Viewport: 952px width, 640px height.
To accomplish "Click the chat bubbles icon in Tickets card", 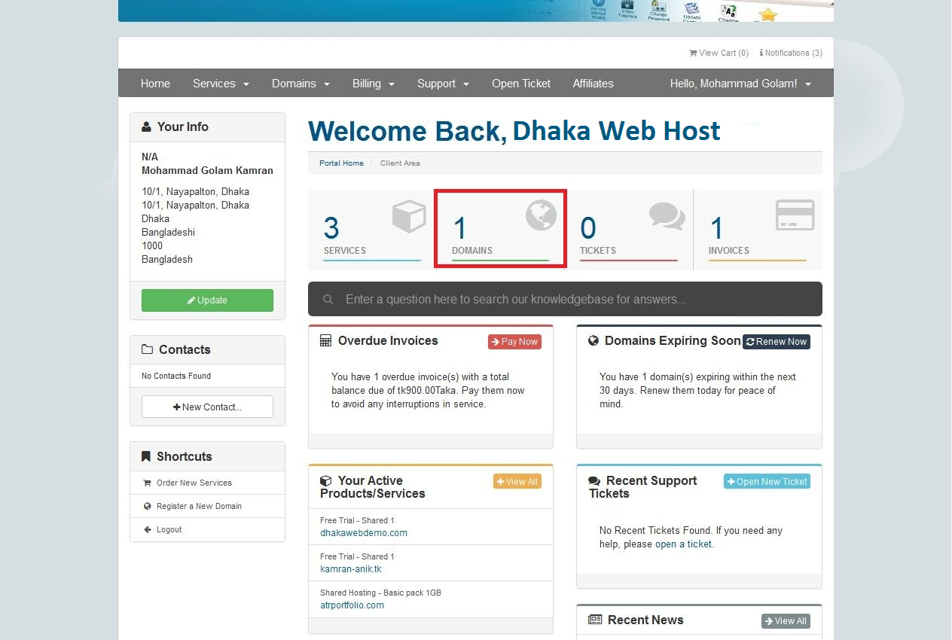I will 667,216.
